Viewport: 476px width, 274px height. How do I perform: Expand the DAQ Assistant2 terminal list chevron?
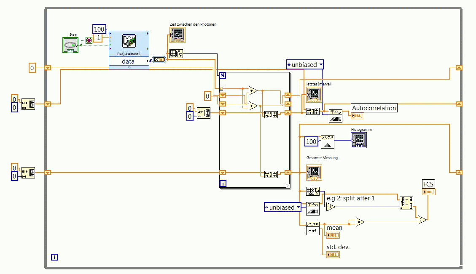click(129, 67)
